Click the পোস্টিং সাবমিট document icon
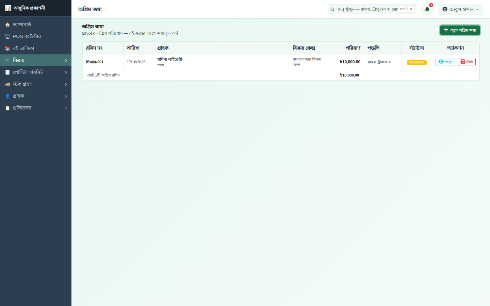 7,72
